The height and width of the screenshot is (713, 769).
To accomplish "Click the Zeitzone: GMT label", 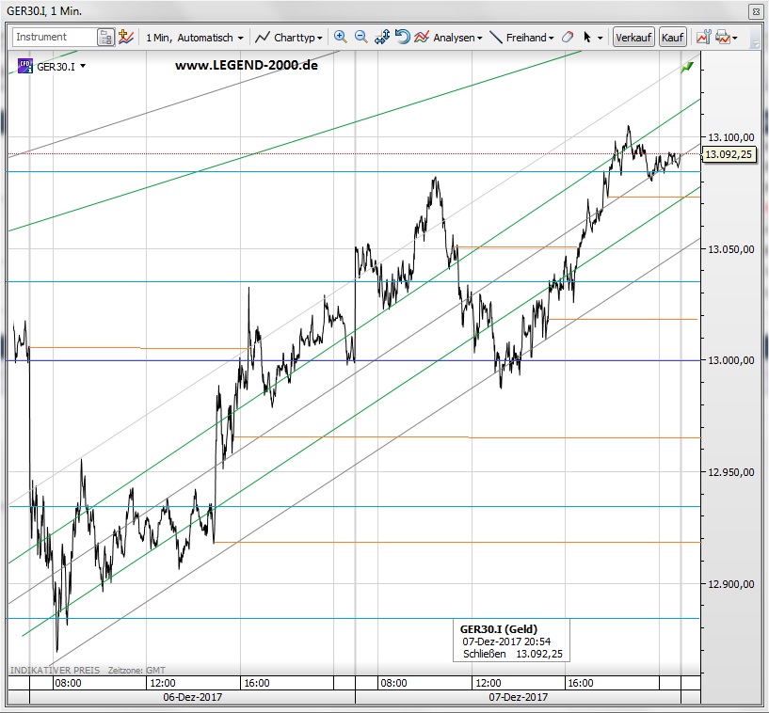I will pyautogui.click(x=136, y=670).
